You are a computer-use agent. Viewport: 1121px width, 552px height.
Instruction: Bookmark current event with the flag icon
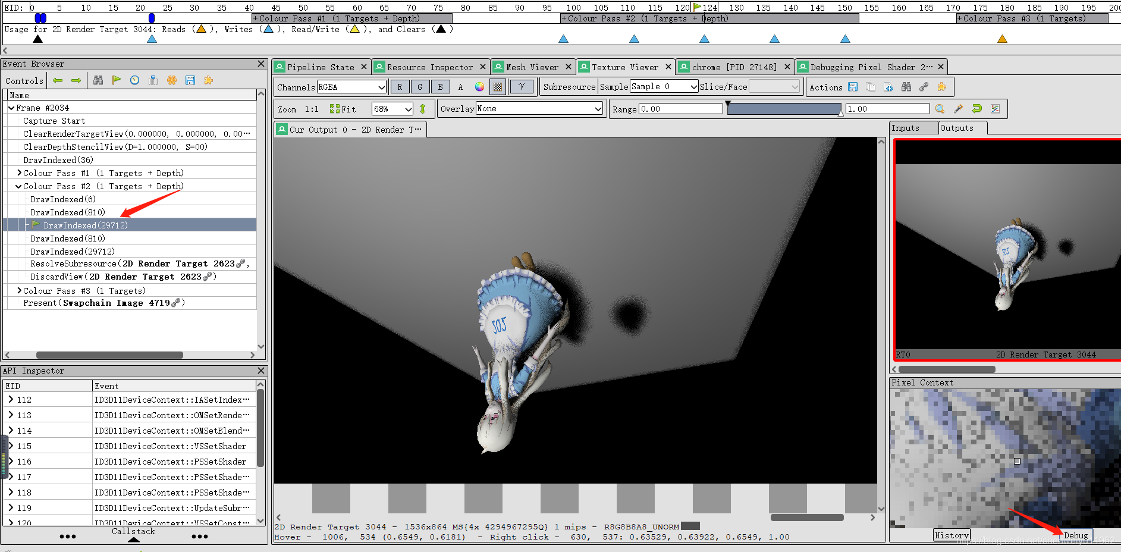click(x=117, y=80)
